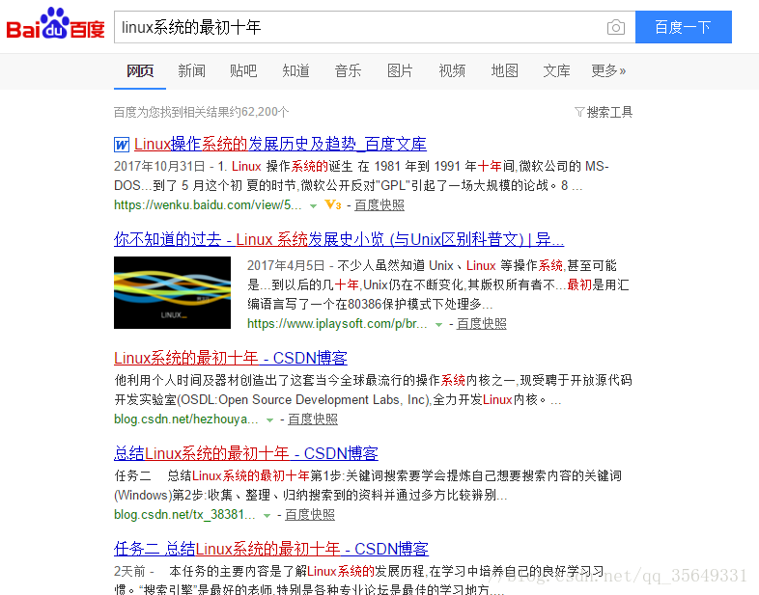Expand dropdown arrow after blog.csdn.net/tx_38381 URL
The width and height of the screenshot is (759, 595).
[267, 515]
